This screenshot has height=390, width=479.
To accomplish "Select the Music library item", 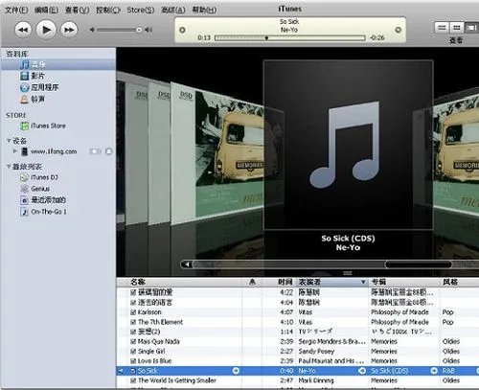I will (58, 64).
